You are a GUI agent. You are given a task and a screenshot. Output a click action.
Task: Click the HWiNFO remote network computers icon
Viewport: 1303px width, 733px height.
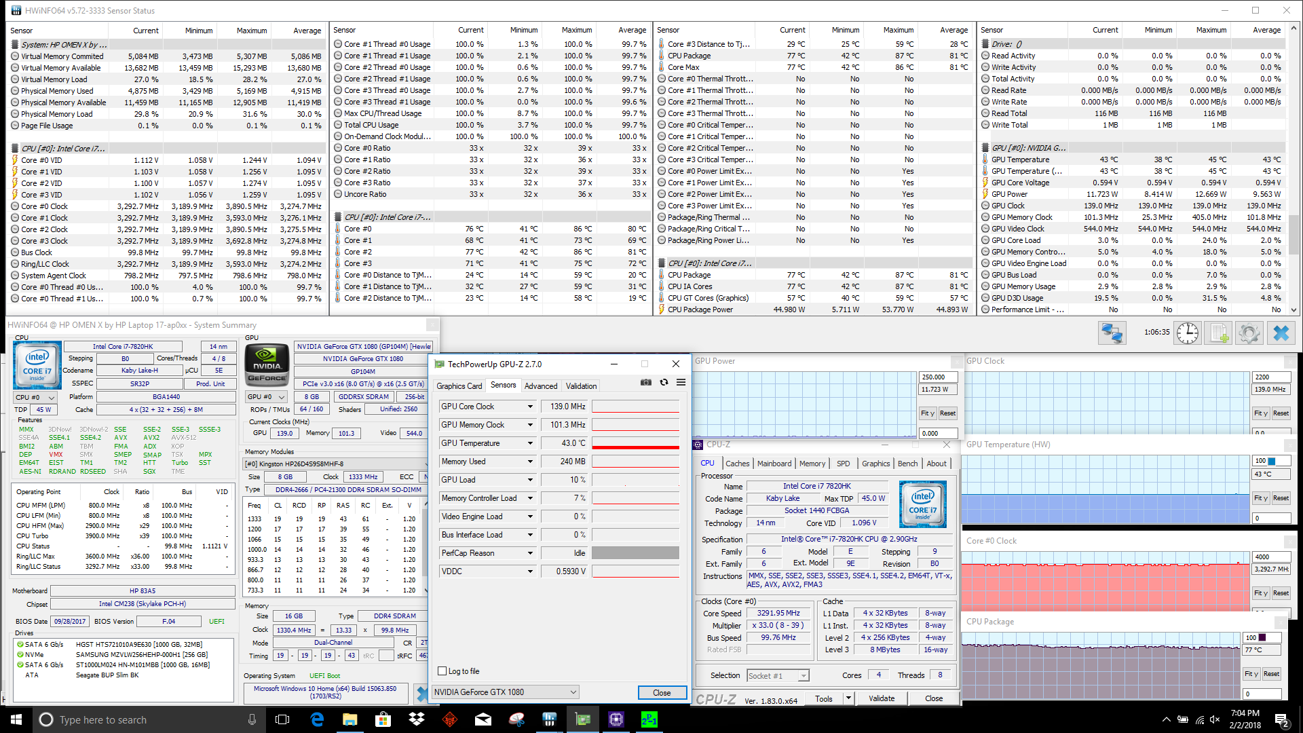1112,333
